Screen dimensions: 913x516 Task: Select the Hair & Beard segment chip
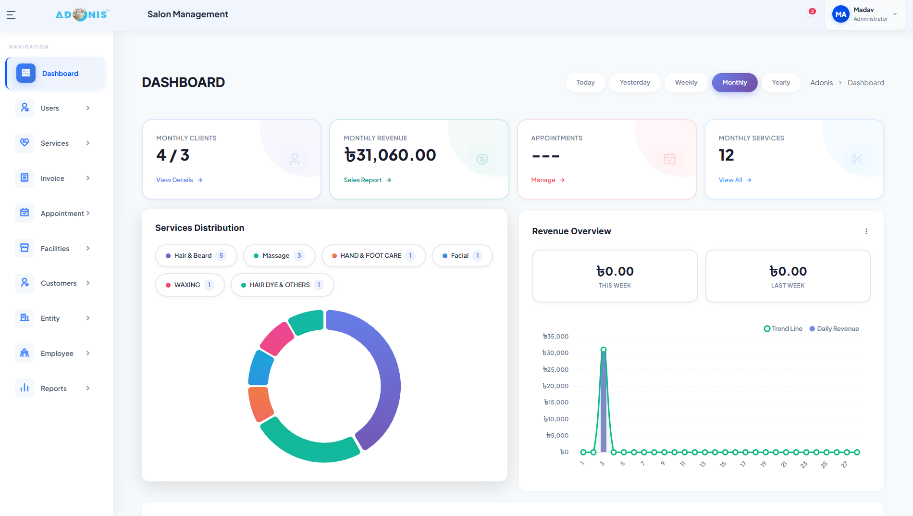click(x=196, y=255)
